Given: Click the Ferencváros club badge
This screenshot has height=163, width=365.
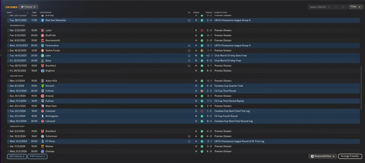Looking at the screenshot, I should (42, 46).
